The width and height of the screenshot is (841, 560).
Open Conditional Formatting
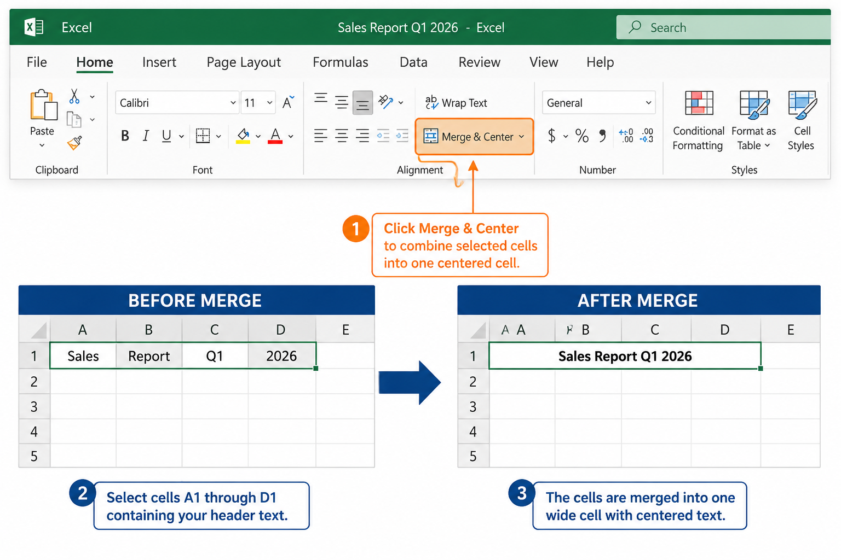coord(699,121)
